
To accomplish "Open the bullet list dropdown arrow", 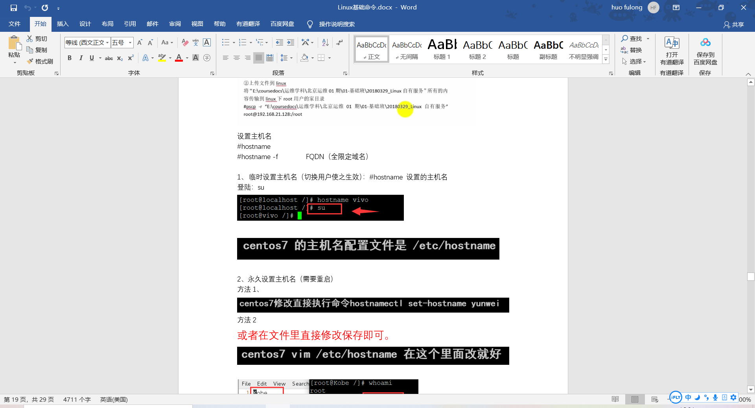I will tap(234, 42).
